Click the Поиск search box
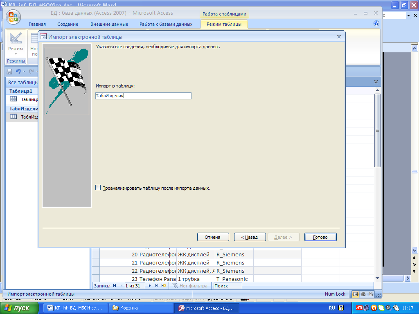This screenshot has height=314, width=419. (x=228, y=286)
